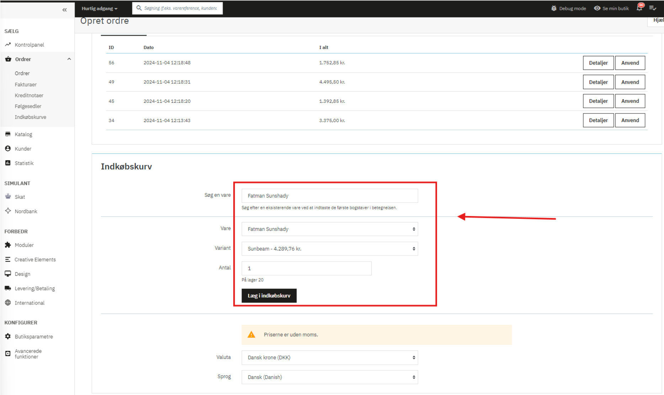The image size is (664, 395).
Task: Open Kunder via its person icon
Action: [8, 148]
